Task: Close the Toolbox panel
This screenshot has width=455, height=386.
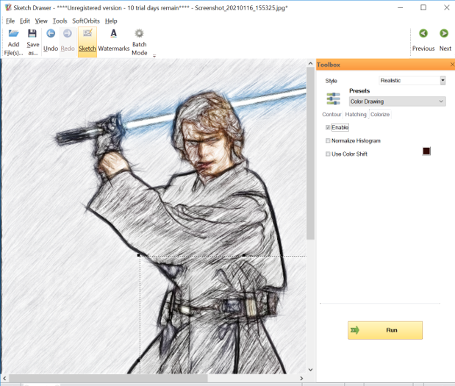Action: (452, 65)
